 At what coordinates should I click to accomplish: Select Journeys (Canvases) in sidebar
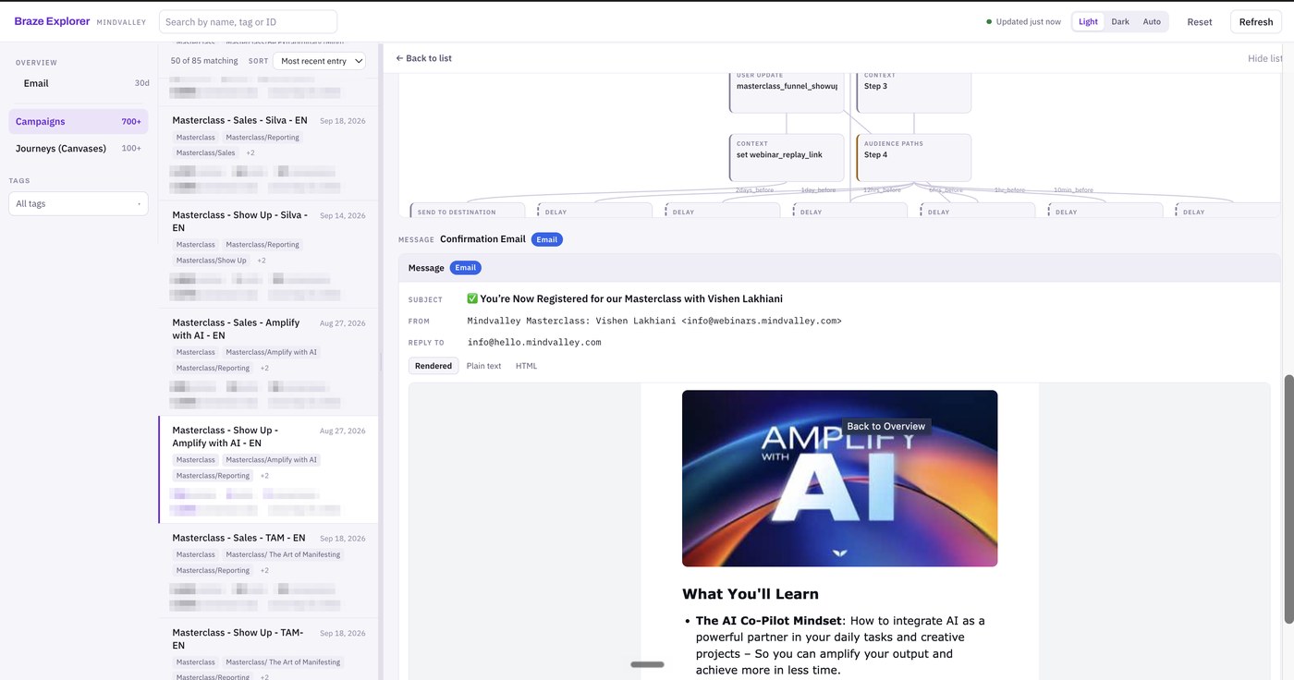79,148
